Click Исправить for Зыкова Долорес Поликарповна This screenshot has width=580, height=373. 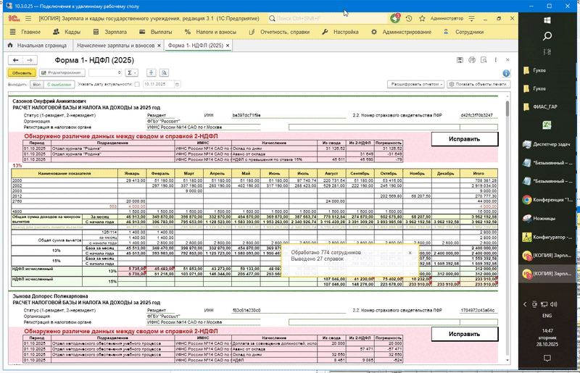pos(465,334)
